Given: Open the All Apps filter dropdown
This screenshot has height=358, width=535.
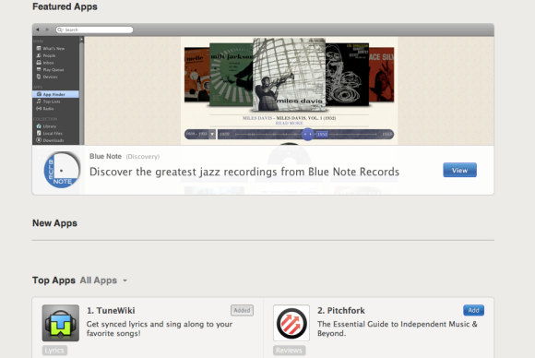Looking at the screenshot, I should [103, 280].
